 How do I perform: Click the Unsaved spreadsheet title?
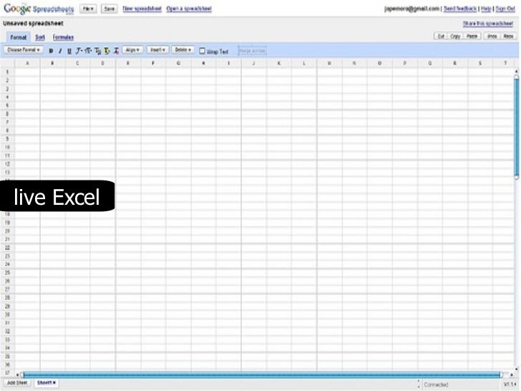pos(33,24)
